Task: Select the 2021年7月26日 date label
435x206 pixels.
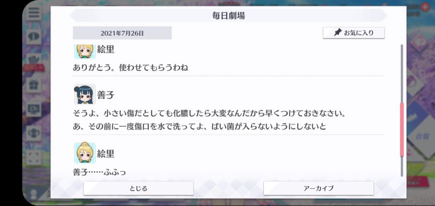Action: pyautogui.click(x=122, y=33)
